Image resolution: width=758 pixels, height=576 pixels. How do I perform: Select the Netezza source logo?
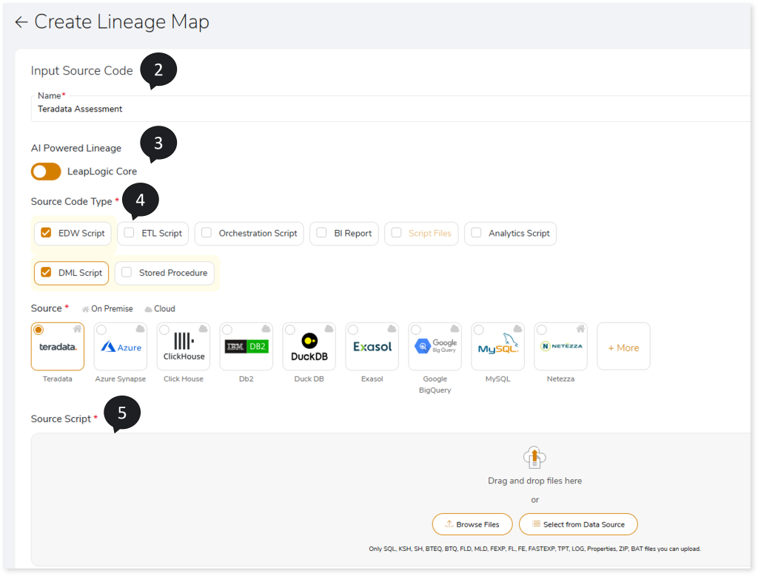pyautogui.click(x=561, y=347)
